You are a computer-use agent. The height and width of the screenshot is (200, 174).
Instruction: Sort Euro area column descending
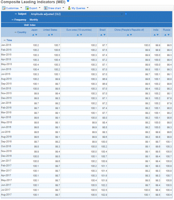[81, 35]
